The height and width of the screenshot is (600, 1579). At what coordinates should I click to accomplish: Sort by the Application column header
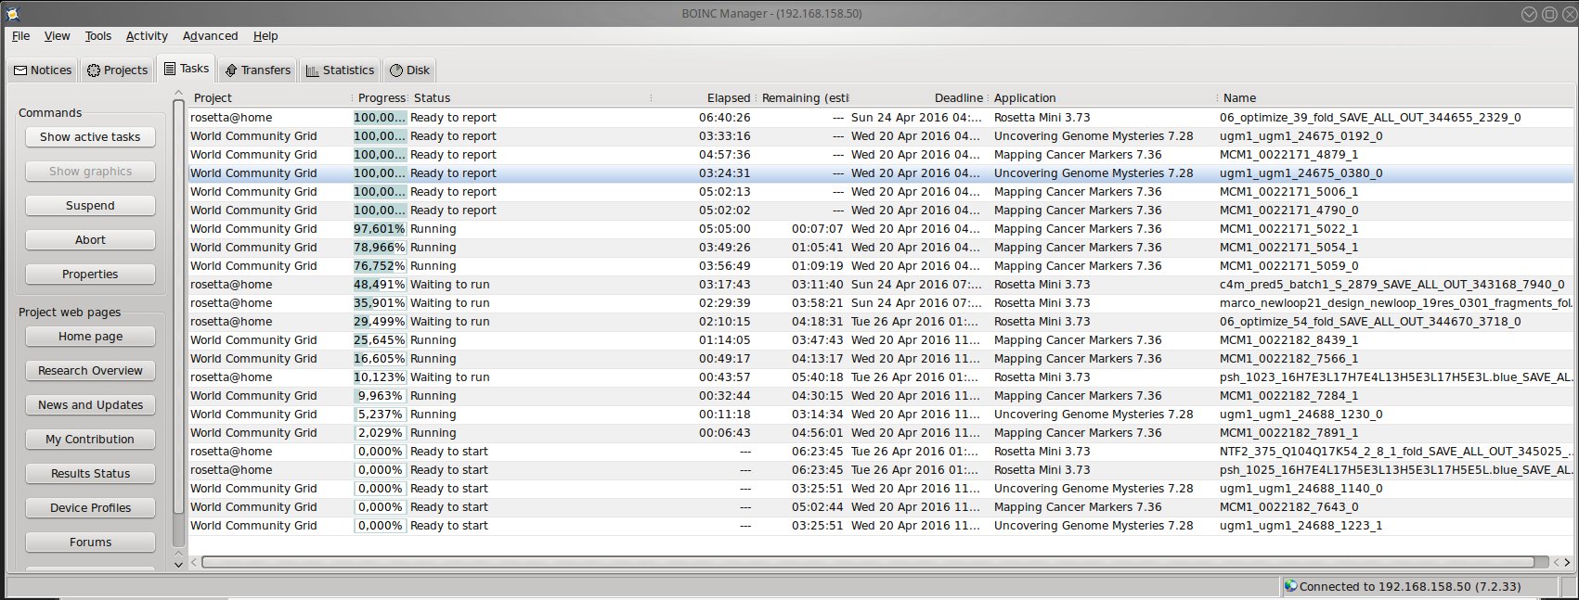[x=1103, y=98]
